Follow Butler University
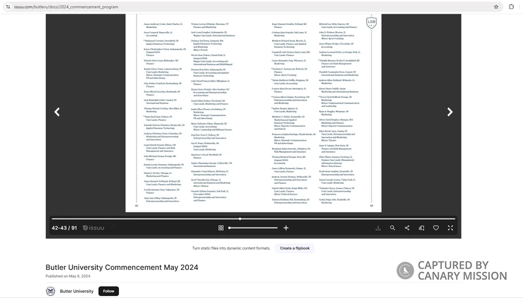Screen dimensions: 523x298 109,291
